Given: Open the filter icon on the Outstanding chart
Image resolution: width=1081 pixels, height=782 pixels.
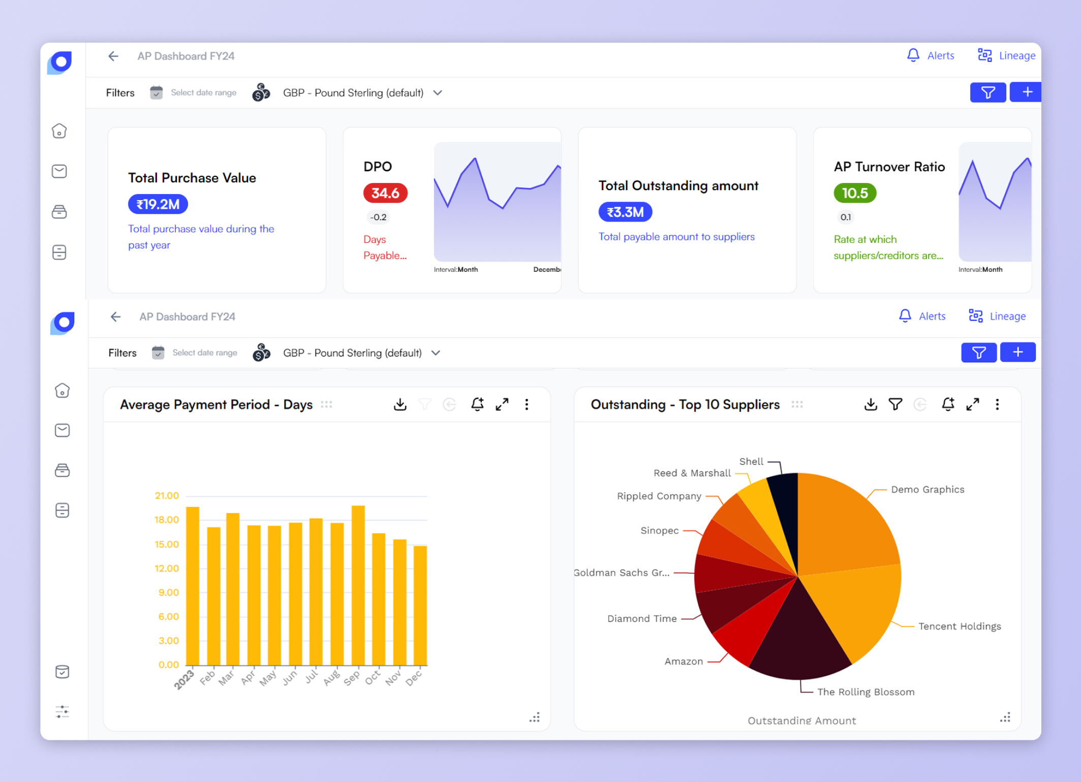Looking at the screenshot, I should 896,404.
